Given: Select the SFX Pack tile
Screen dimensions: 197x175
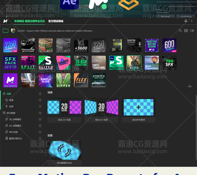Looking at the screenshot, I should pos(10,63).
